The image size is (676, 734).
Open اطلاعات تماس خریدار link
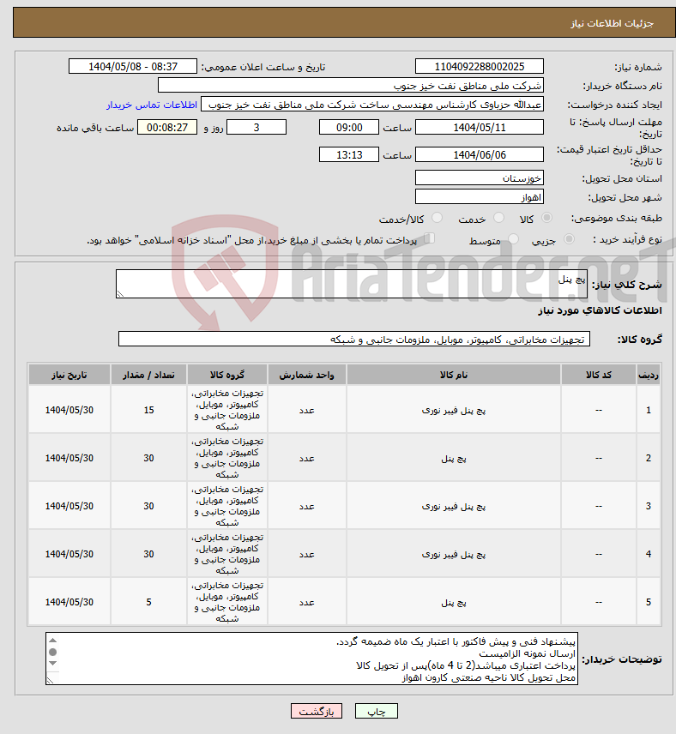click(x=152, y=105)
